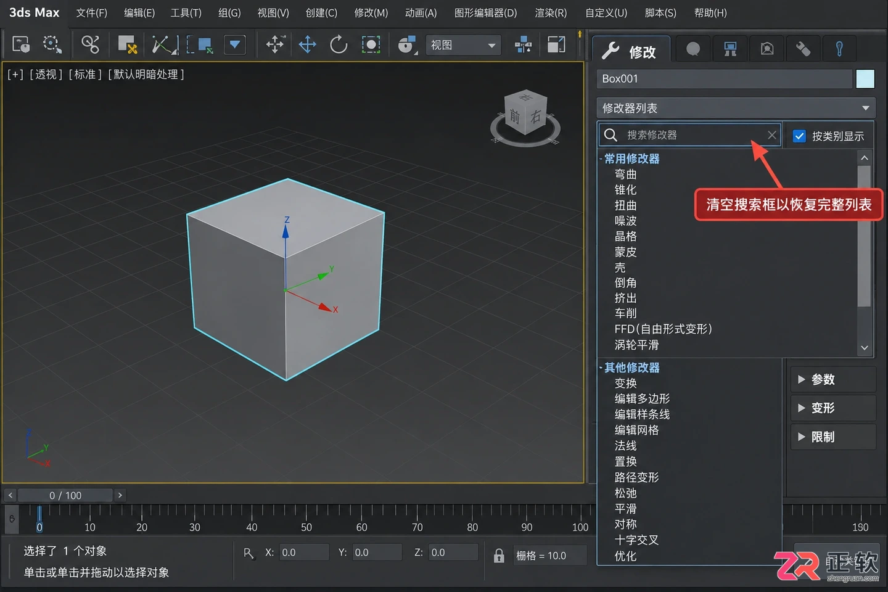Viewport: 888px width, 592px height.
Task: Click the modifier list scroll down arrow
Action: pos(865,348)
